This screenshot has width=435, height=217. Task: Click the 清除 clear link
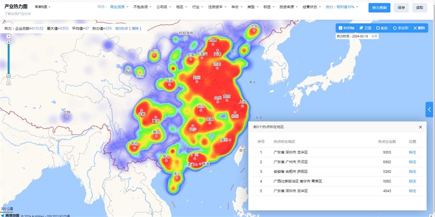(x=135, y=28)
